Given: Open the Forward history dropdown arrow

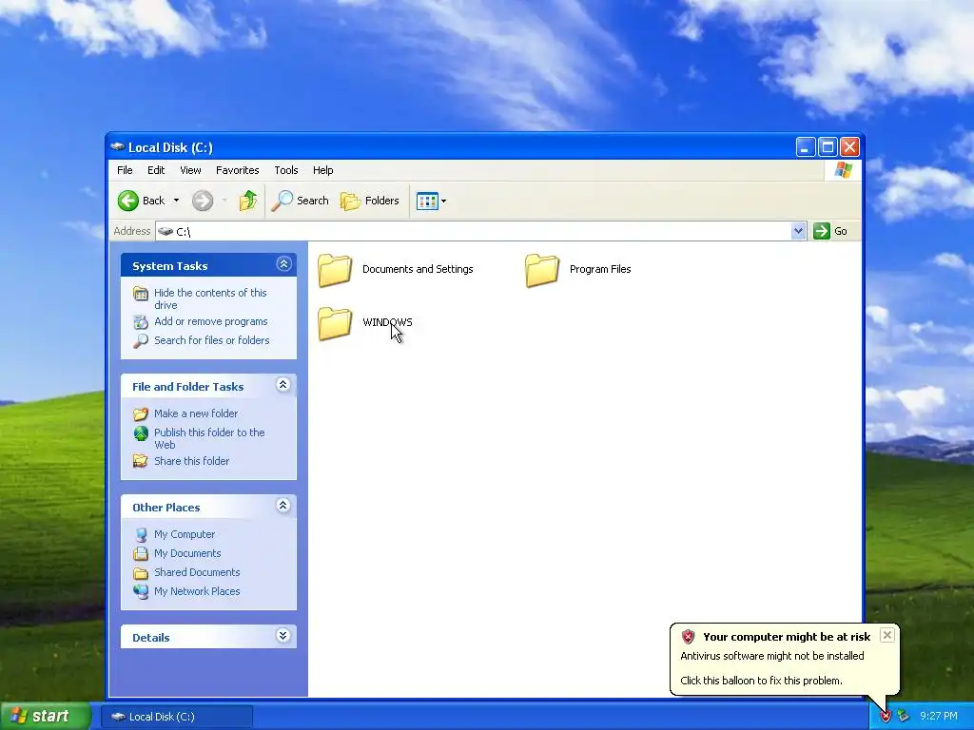Looking at the screenshot, I should click(x=224, y=201).
